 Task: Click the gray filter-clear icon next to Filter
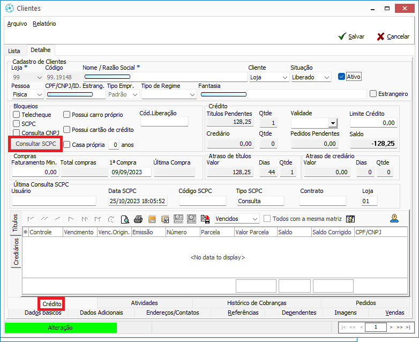[191, 219]
